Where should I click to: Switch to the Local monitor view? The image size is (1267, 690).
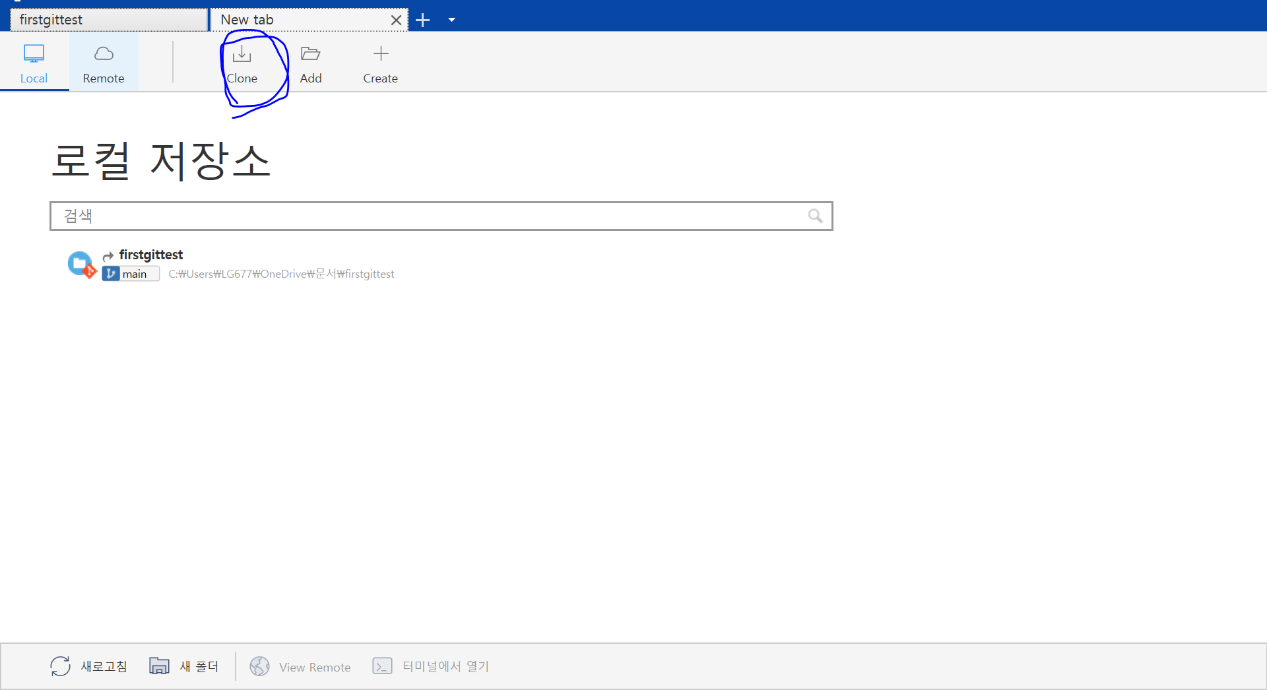(34, 53)
